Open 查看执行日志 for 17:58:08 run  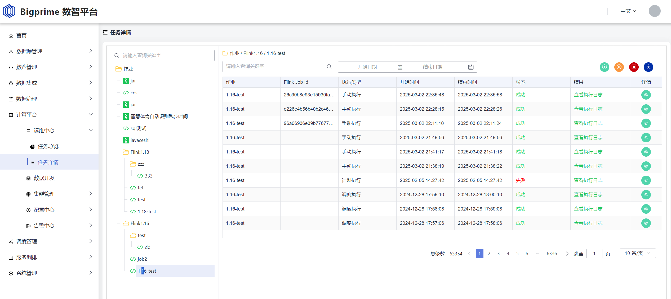pyautogui.click(x=588, y=209)
